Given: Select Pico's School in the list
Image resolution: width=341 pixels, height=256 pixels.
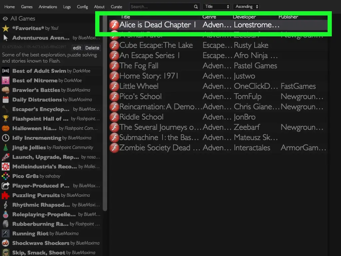Looking at the screenshot, I should [x=218, y=97].
